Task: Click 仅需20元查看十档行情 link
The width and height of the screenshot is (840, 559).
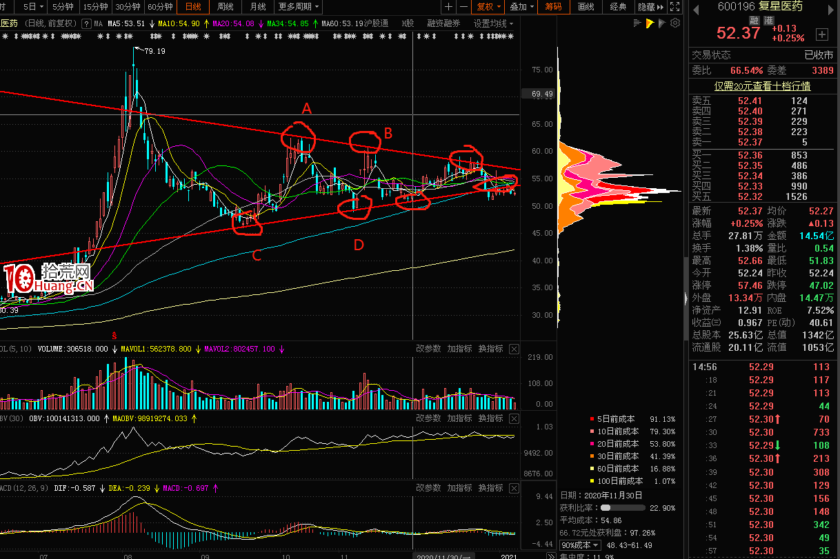Action: 762,86
